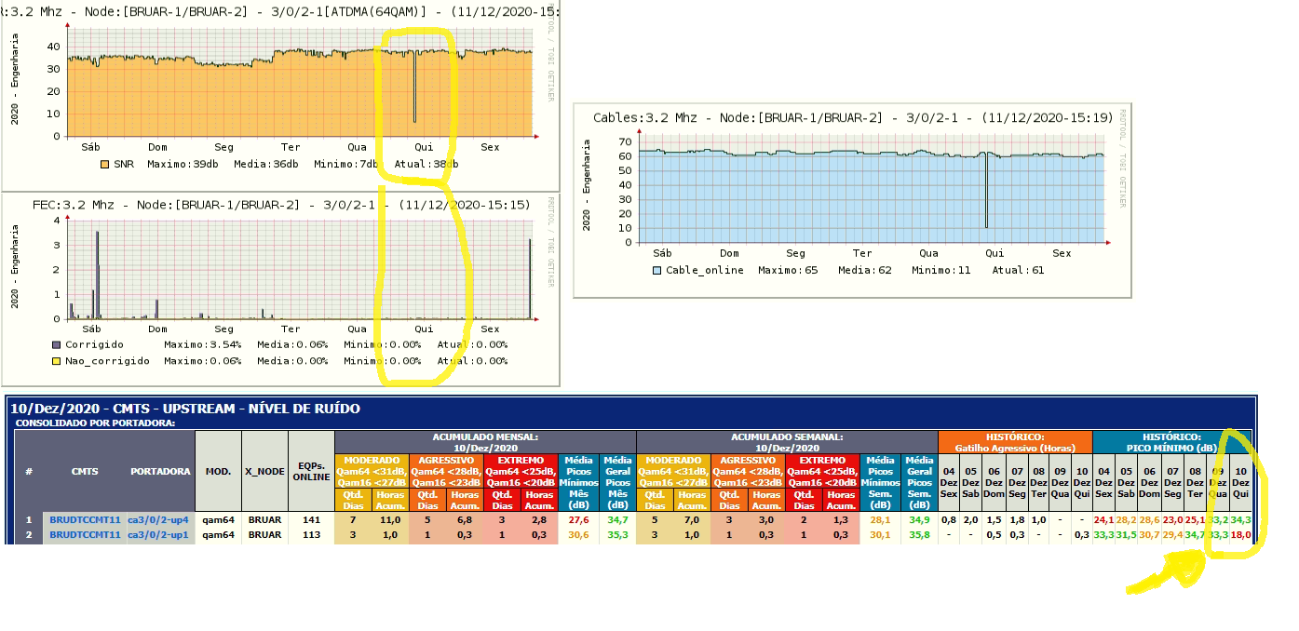Click the monthly general average '35,3'
The image size is (1299, 631).
(616, 535)
